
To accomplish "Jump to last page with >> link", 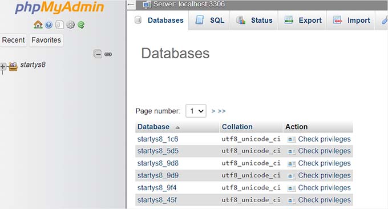I will [x=222, y=111].
